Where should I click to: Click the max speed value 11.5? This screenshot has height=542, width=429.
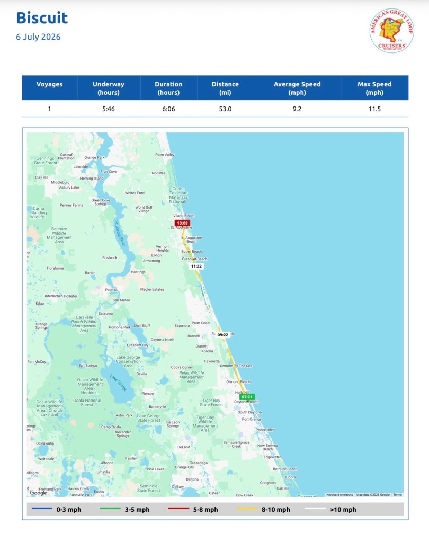pos(374,109)
